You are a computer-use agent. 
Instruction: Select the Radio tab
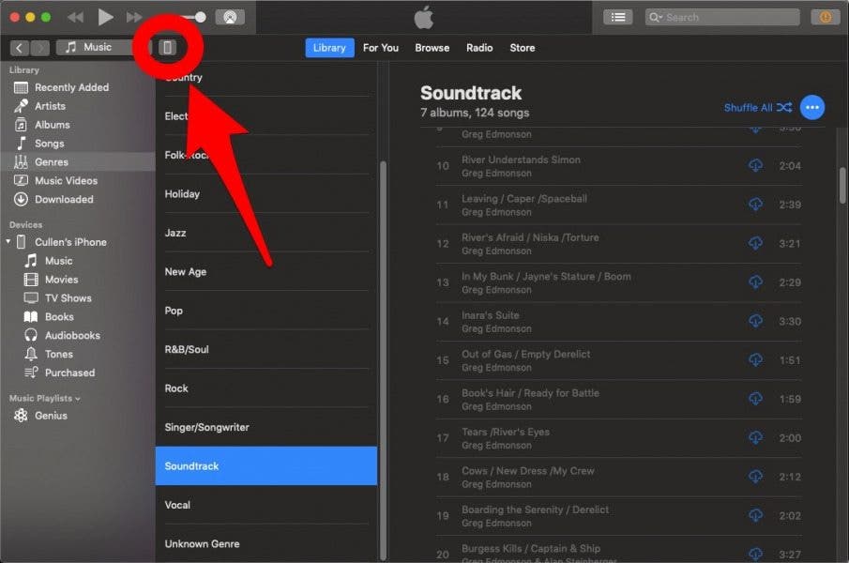(479, 48)
